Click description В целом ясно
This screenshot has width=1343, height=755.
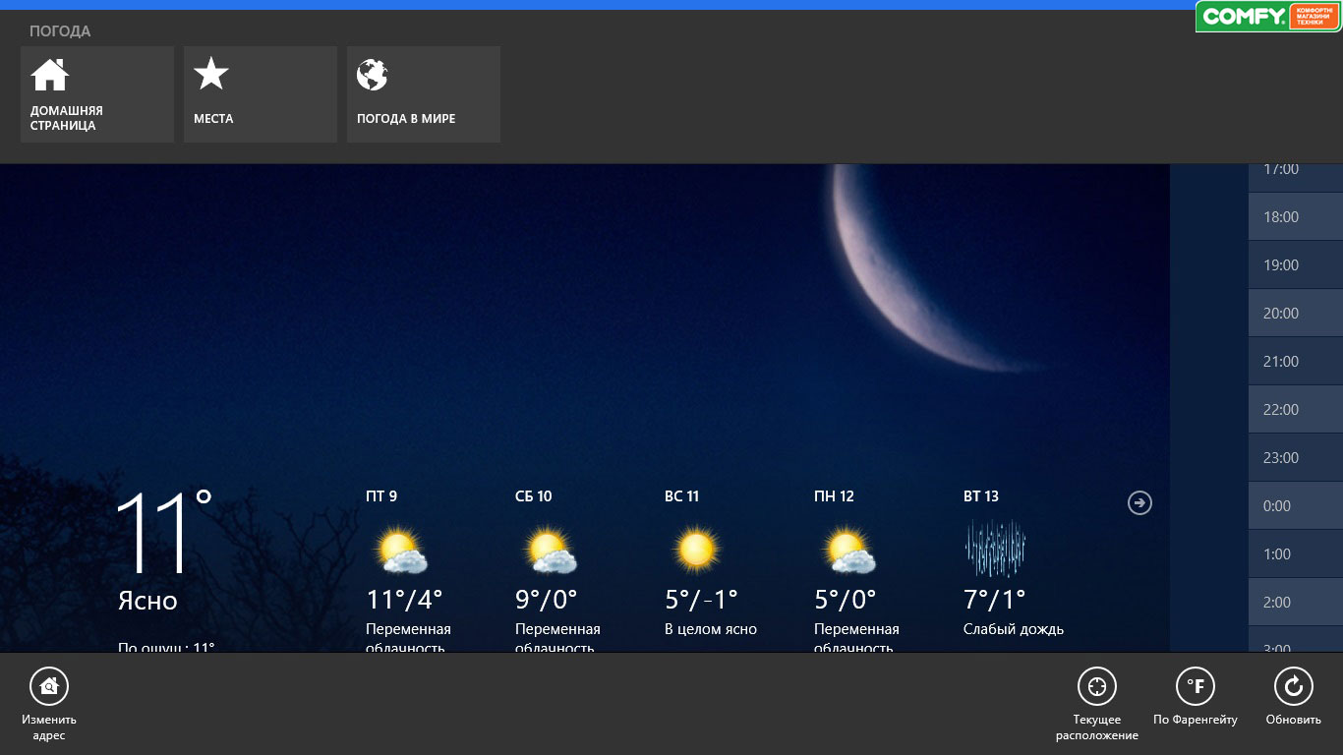[711, 629]
